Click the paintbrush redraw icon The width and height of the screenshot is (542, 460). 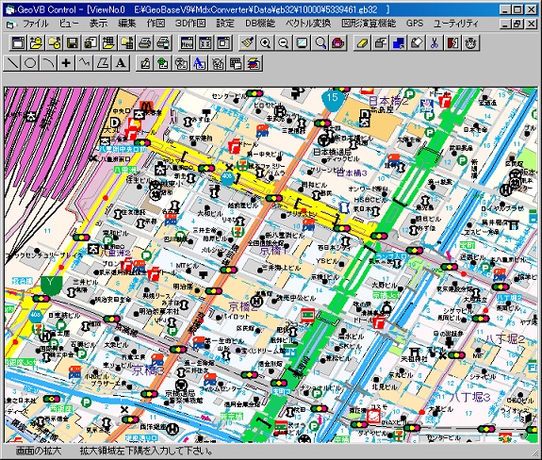coord(248,43)
